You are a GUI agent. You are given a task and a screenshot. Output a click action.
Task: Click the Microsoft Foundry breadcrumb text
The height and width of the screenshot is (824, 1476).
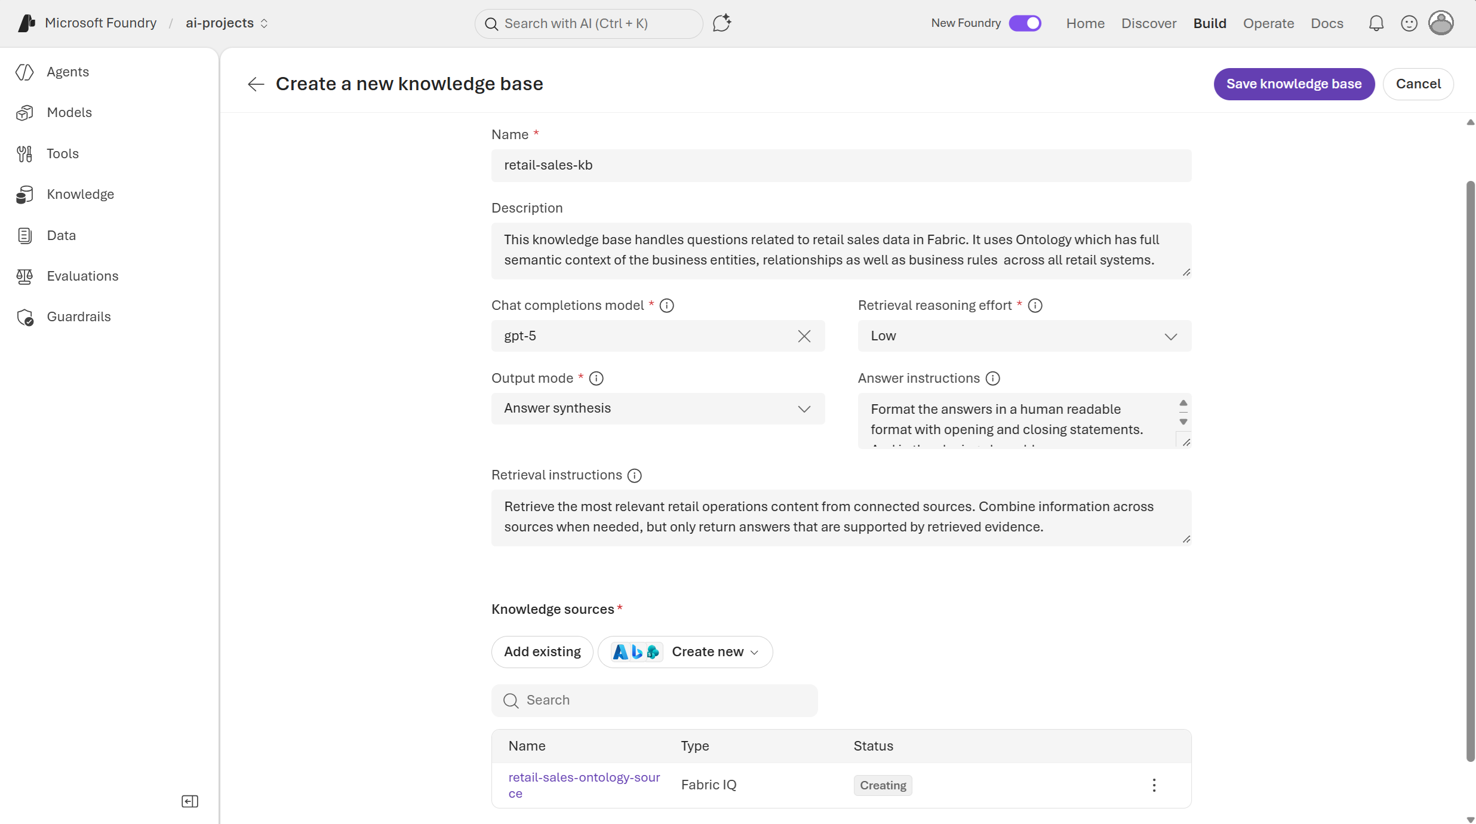(x=100, y=23)
